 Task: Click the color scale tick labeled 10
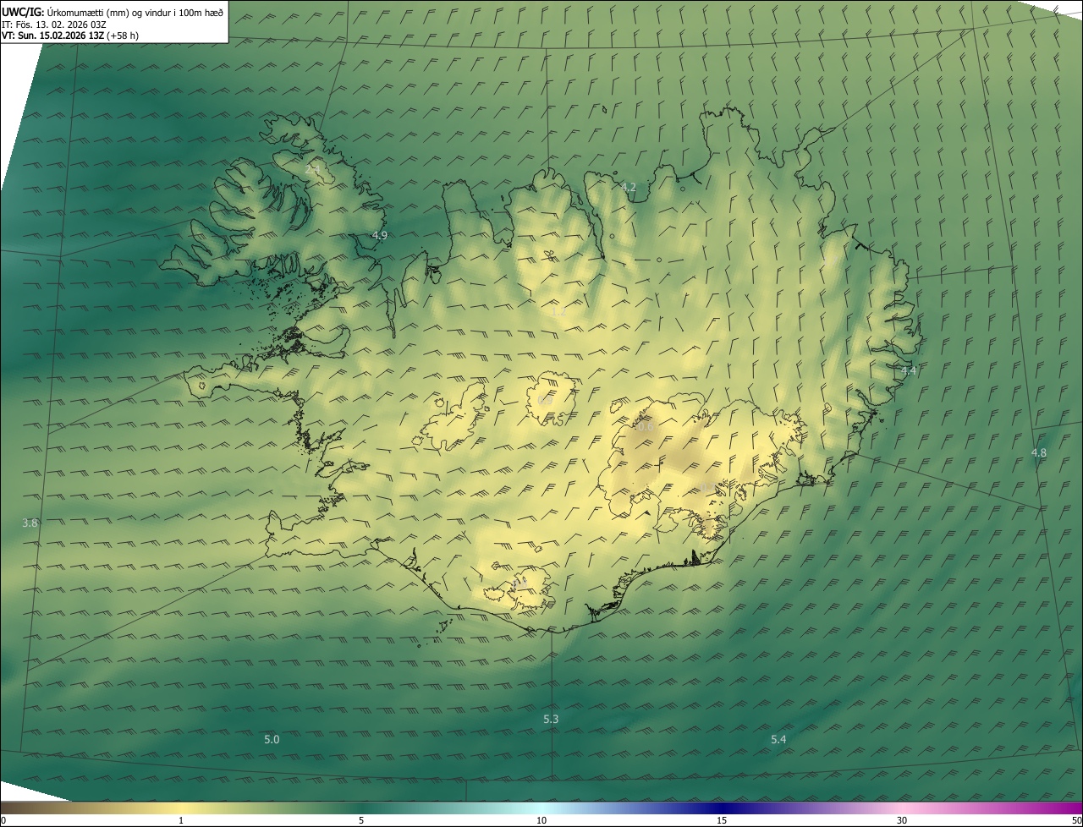(x=541, y=820)
